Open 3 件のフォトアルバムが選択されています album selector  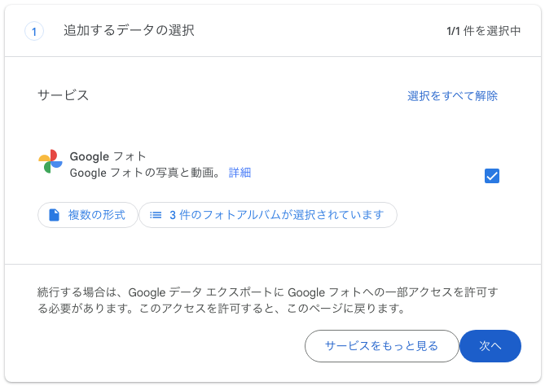click(x=268, y=215)
